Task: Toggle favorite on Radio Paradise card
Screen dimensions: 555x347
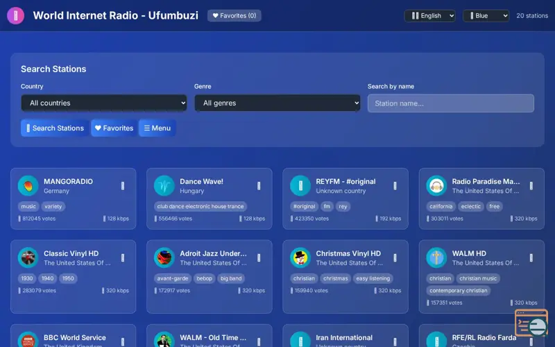Action: pyautogui.click(x=531, y=185)
